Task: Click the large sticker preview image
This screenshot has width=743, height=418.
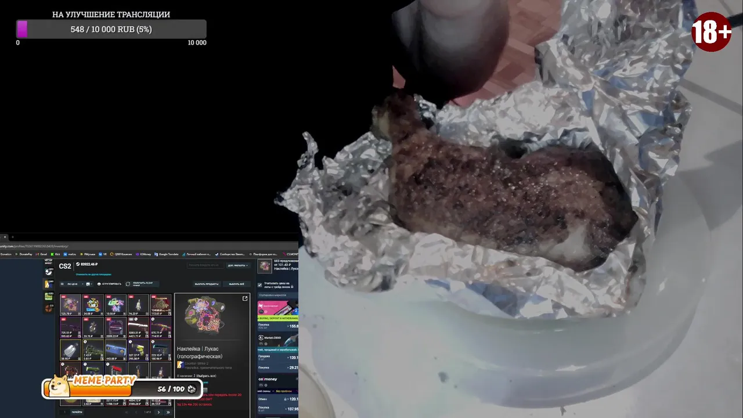Action: (x=205, y=316)
